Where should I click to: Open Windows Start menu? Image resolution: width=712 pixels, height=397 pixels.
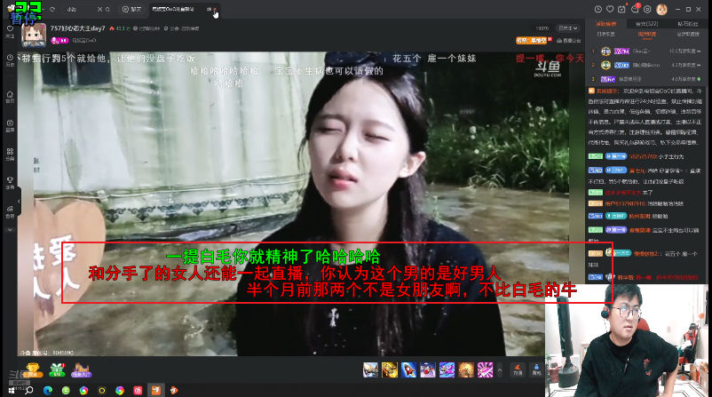12,390
